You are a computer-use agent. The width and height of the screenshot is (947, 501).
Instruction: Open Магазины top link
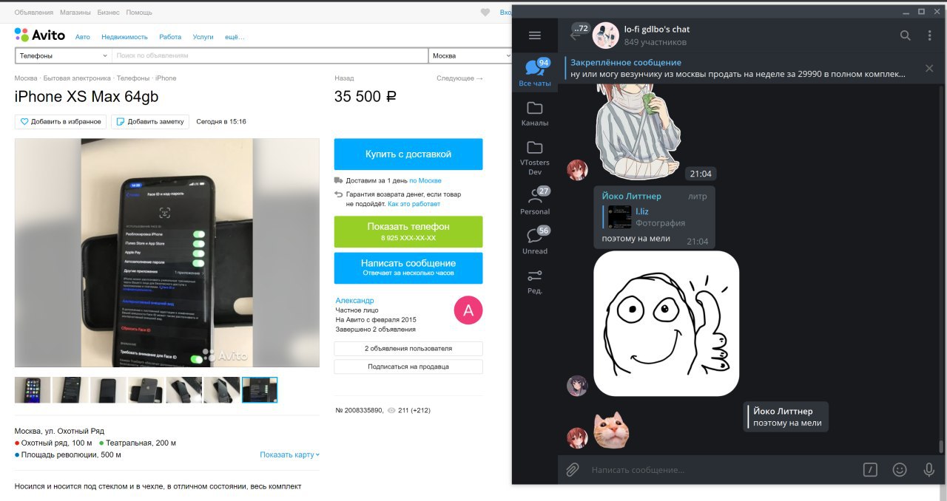click(75, 13)
